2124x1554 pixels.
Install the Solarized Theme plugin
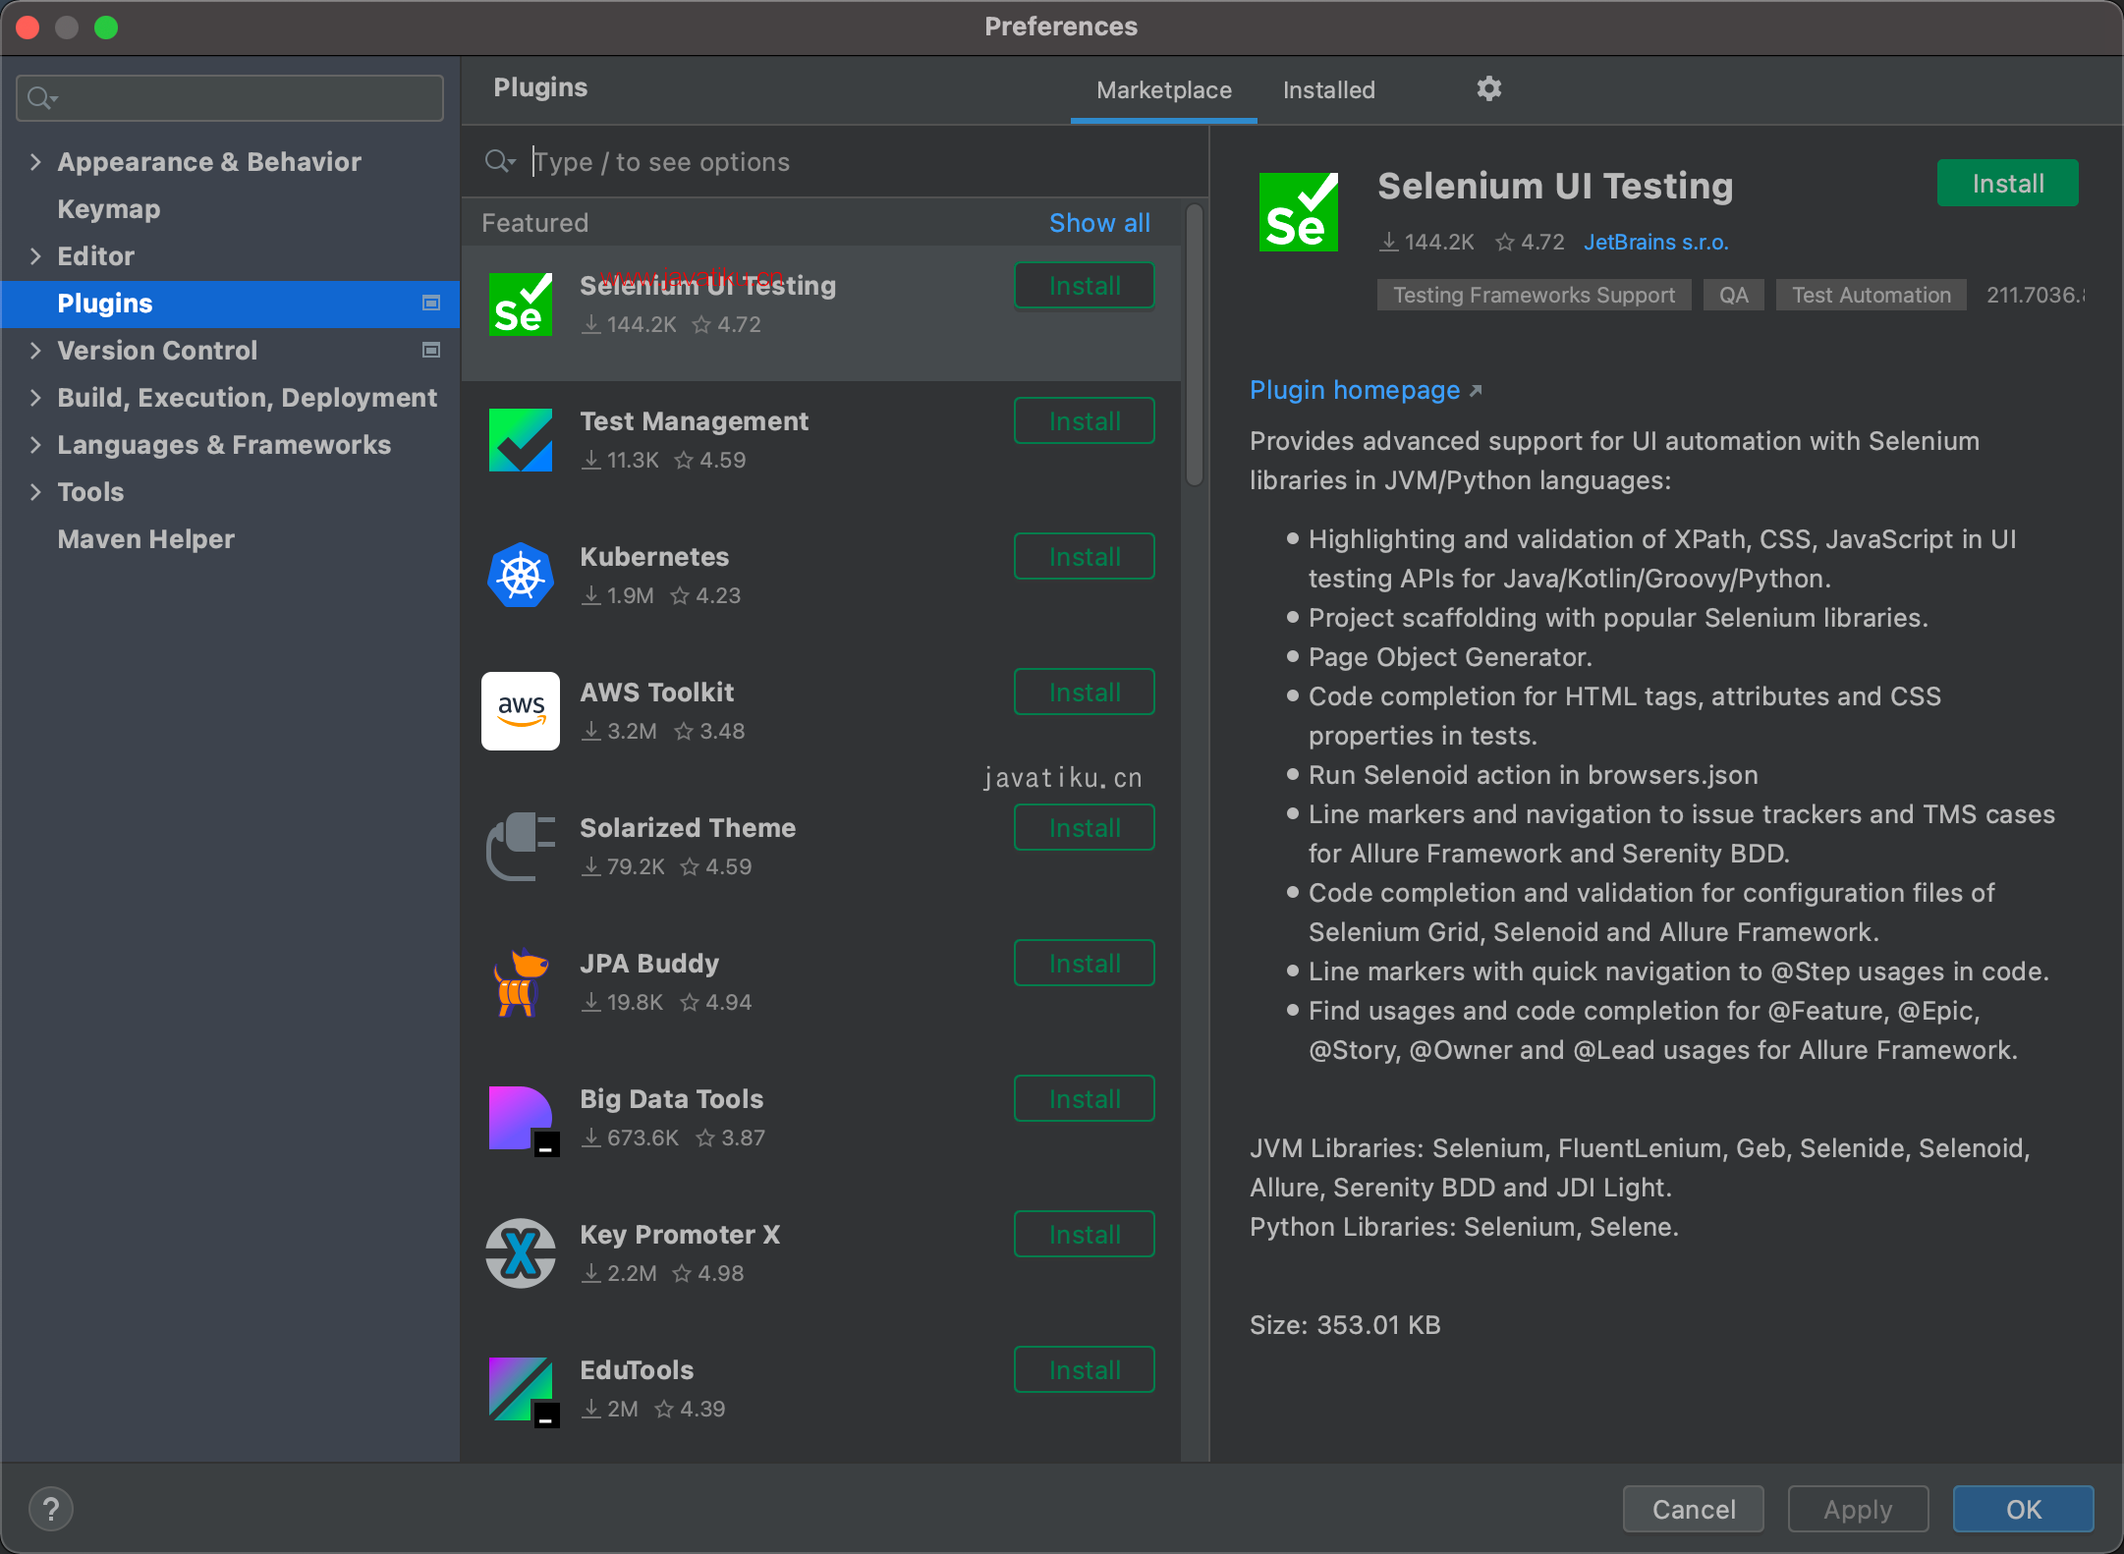pyautogui.click(x=1085, y=828)
